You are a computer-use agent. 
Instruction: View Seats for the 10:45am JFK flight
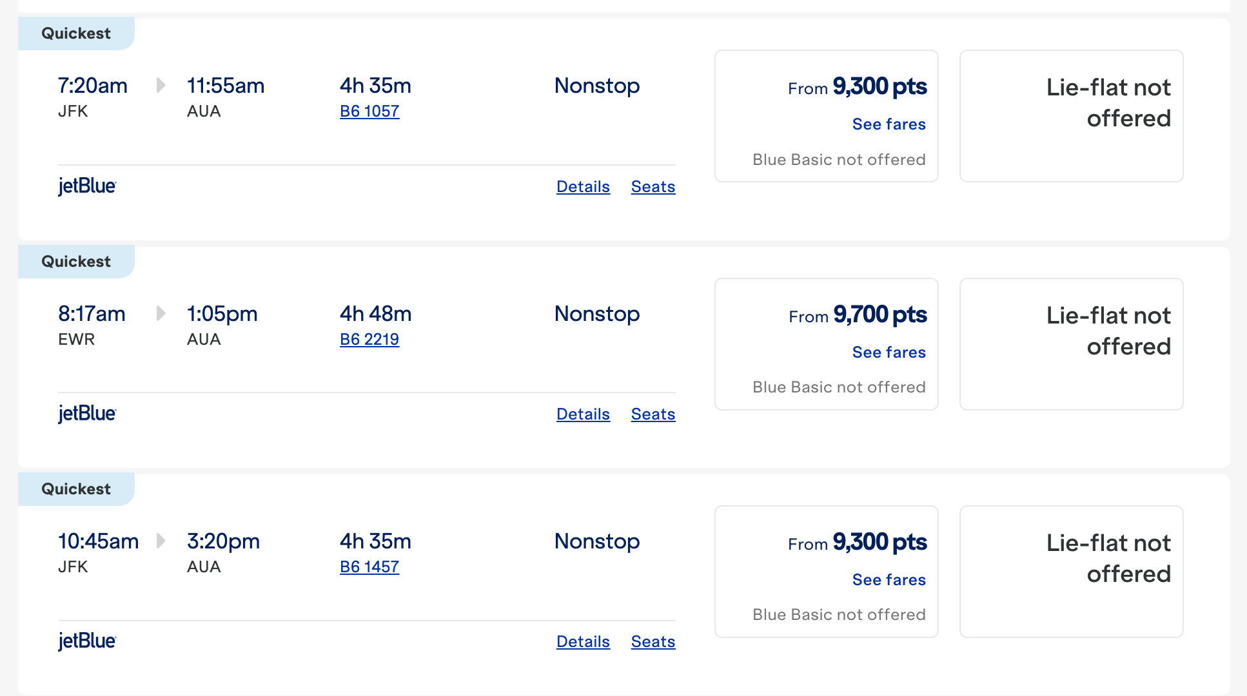pos(653,642)
